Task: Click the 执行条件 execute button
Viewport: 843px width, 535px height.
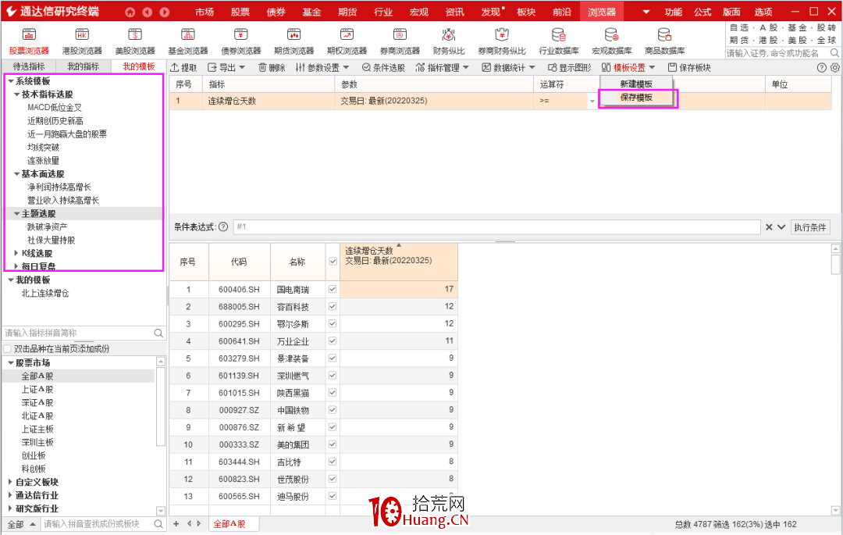Action: click(x=810, y=227)
